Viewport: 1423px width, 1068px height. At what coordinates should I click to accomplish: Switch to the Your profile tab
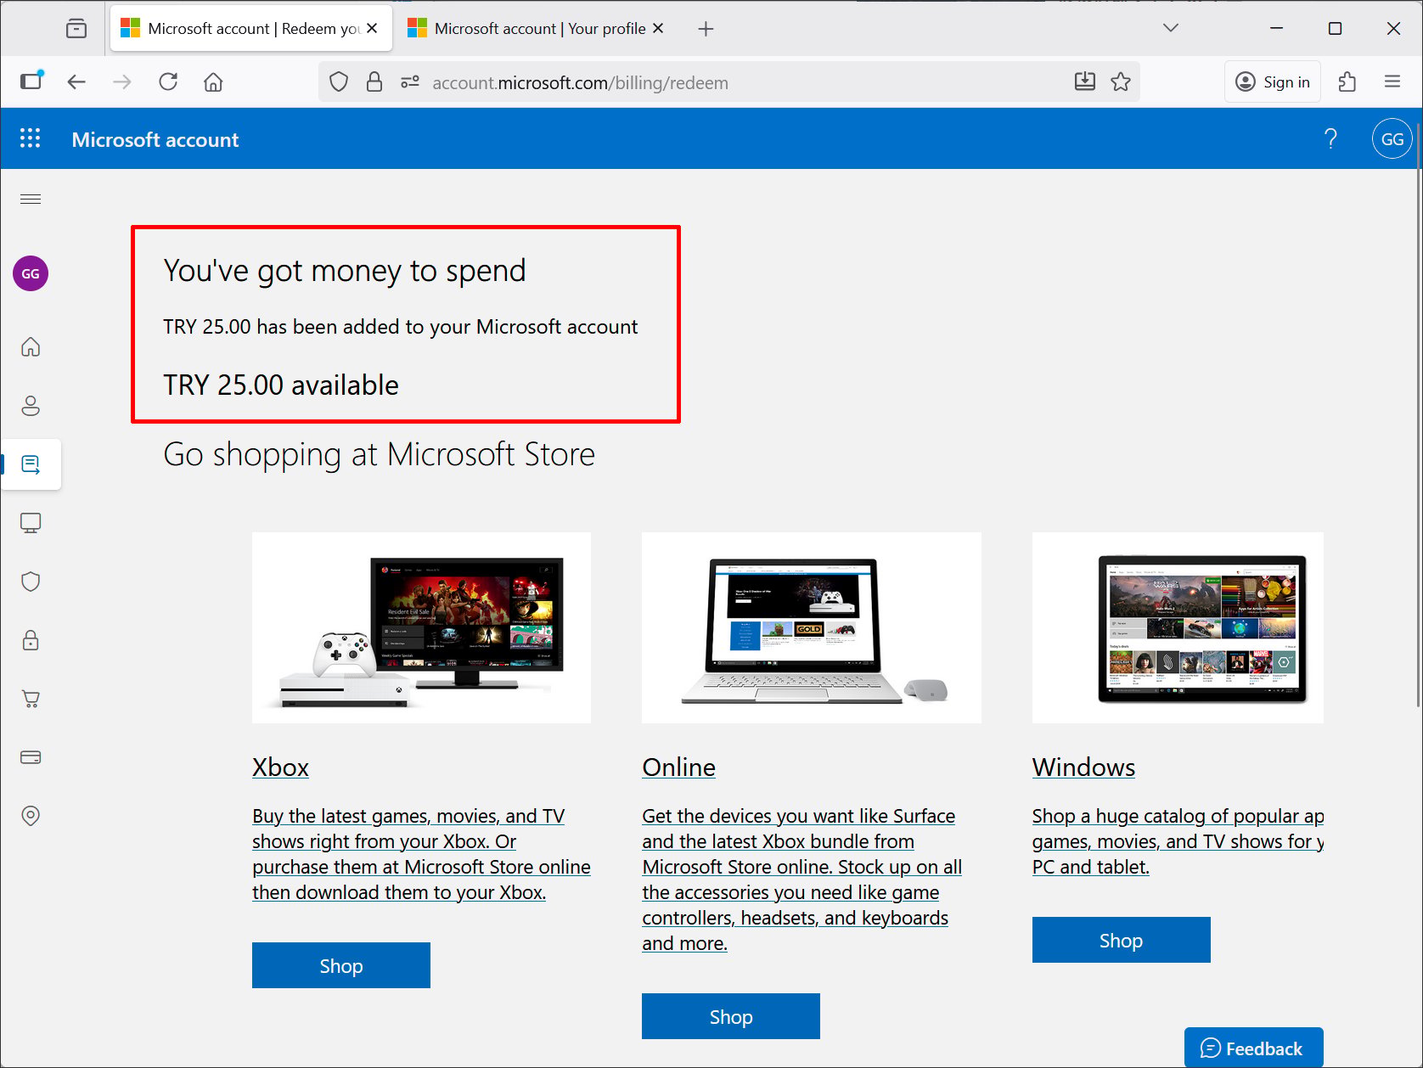coord(535,29)
